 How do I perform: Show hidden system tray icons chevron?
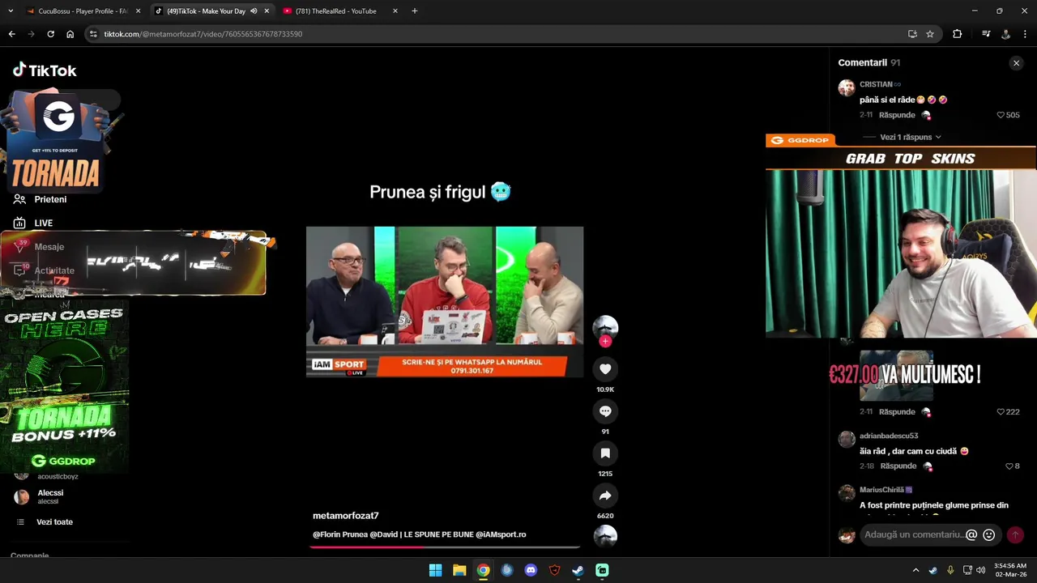pos(916,570)
